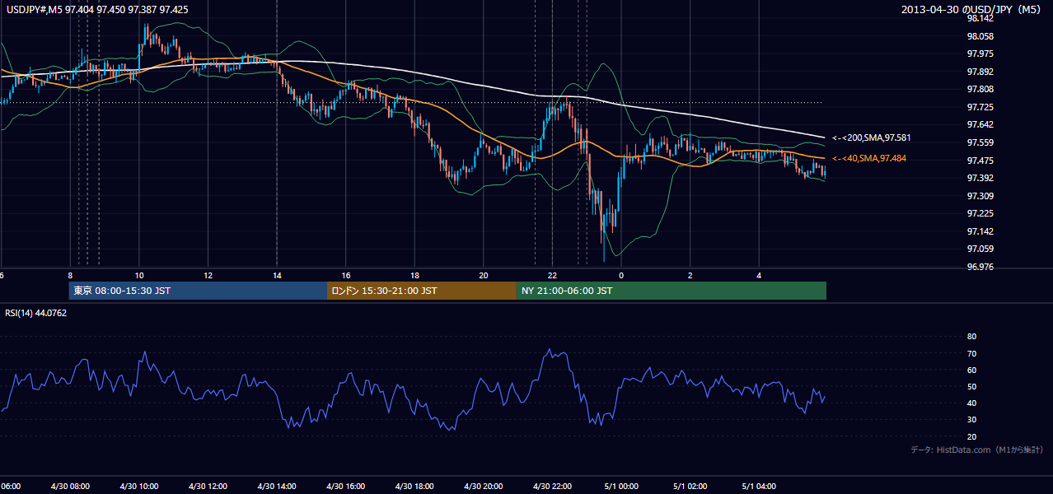Click price axis value 96.976

coord(980,267)
